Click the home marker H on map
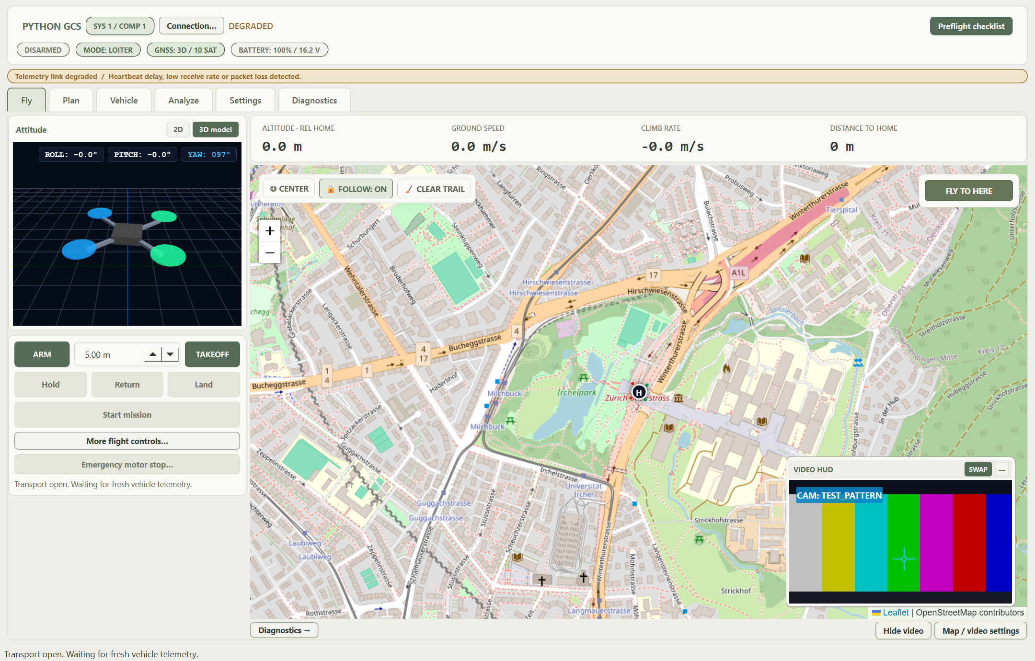Viewport: 1035px width, 661px height. click(x=639, y=392)
